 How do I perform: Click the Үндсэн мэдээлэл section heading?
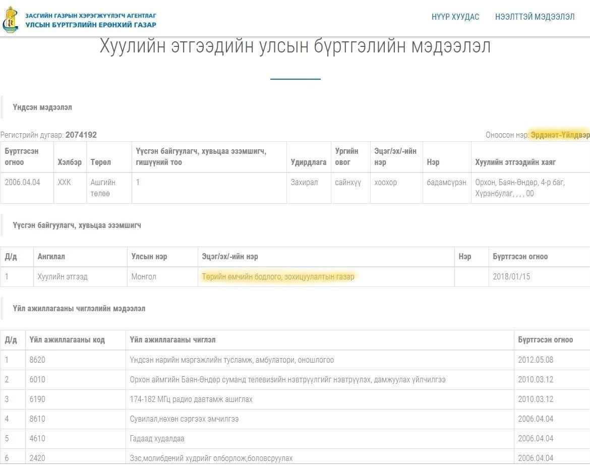42,107
